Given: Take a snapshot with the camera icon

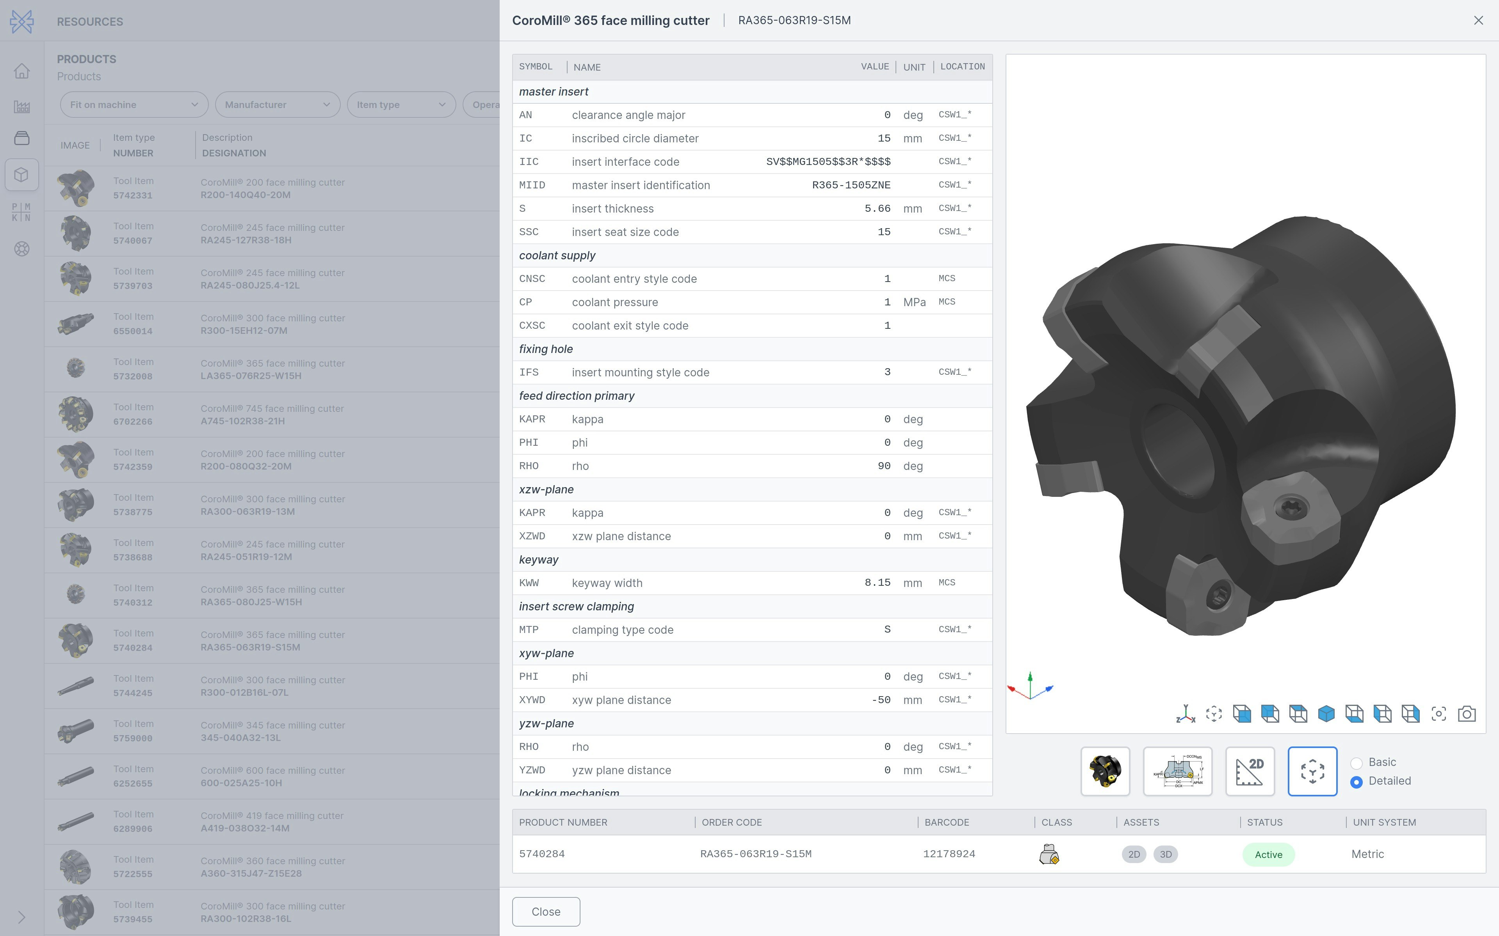Looking at the screenshot, I should click(x=1467, y=714).
